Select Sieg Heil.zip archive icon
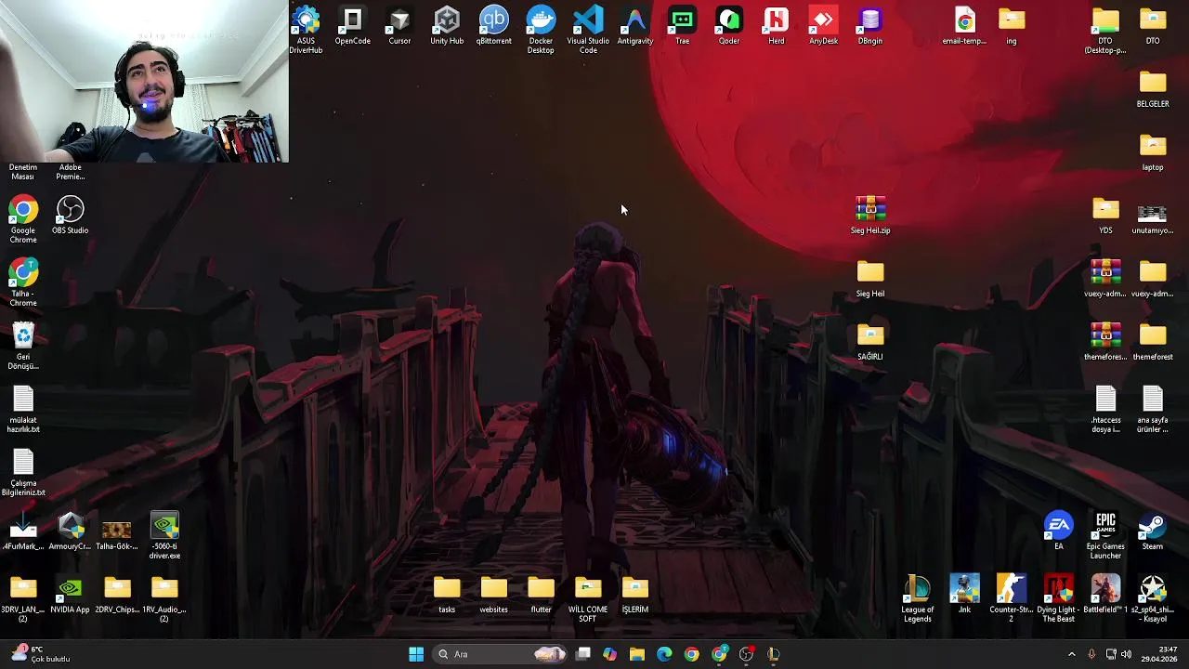The height and width of the screenshot is (669, 1189). pos(870,216)
